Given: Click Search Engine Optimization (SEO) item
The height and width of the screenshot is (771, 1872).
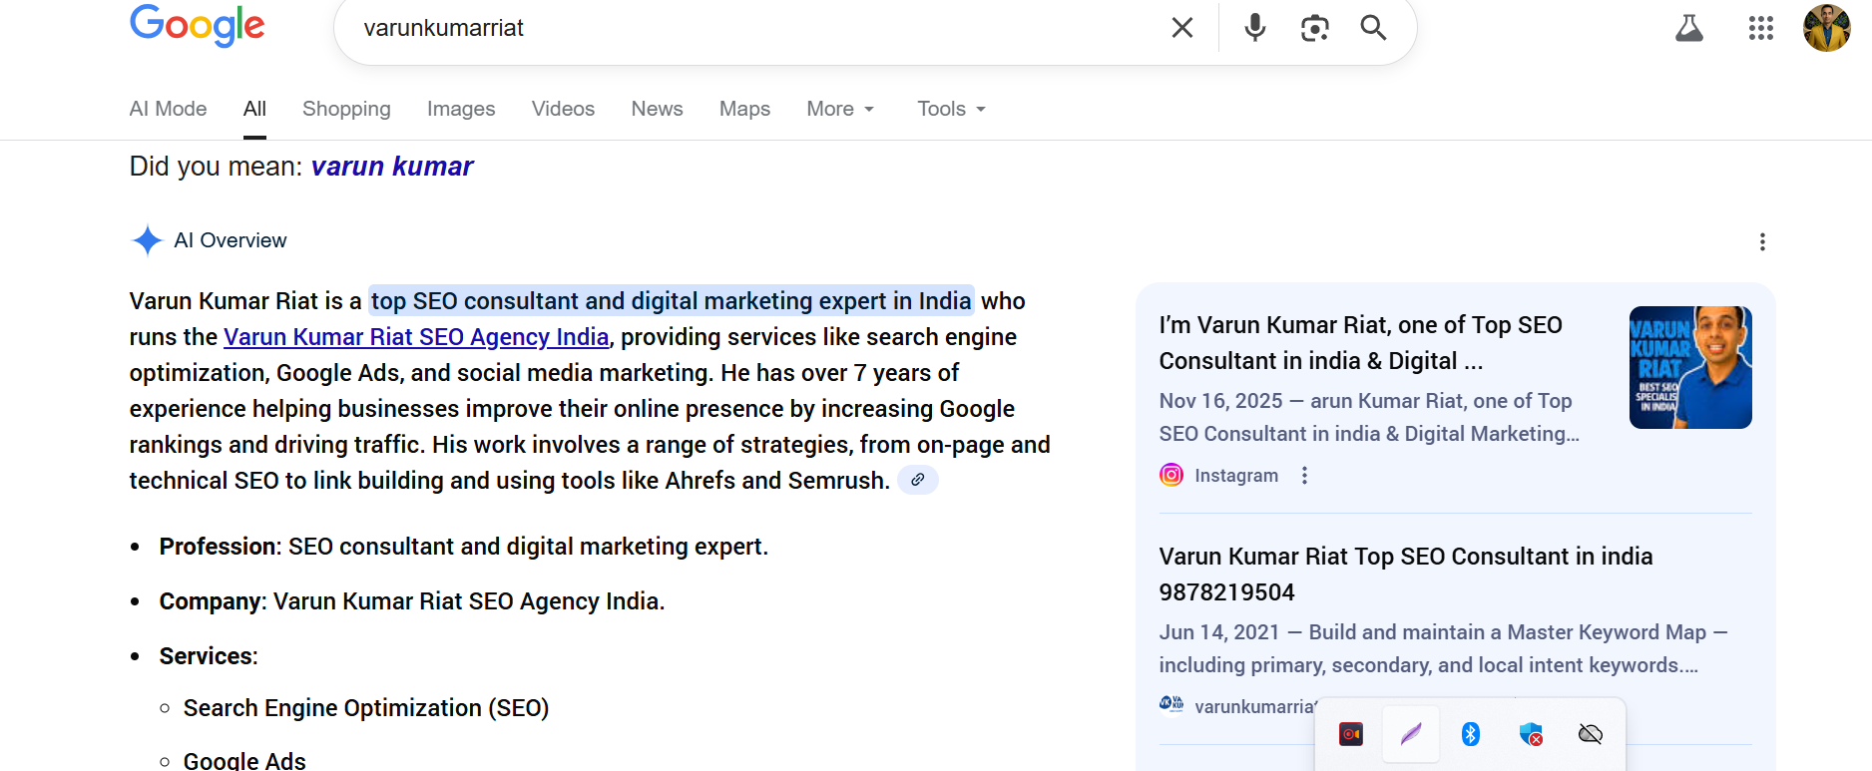Looking at the screenshot, I should [x=366, y=708].
